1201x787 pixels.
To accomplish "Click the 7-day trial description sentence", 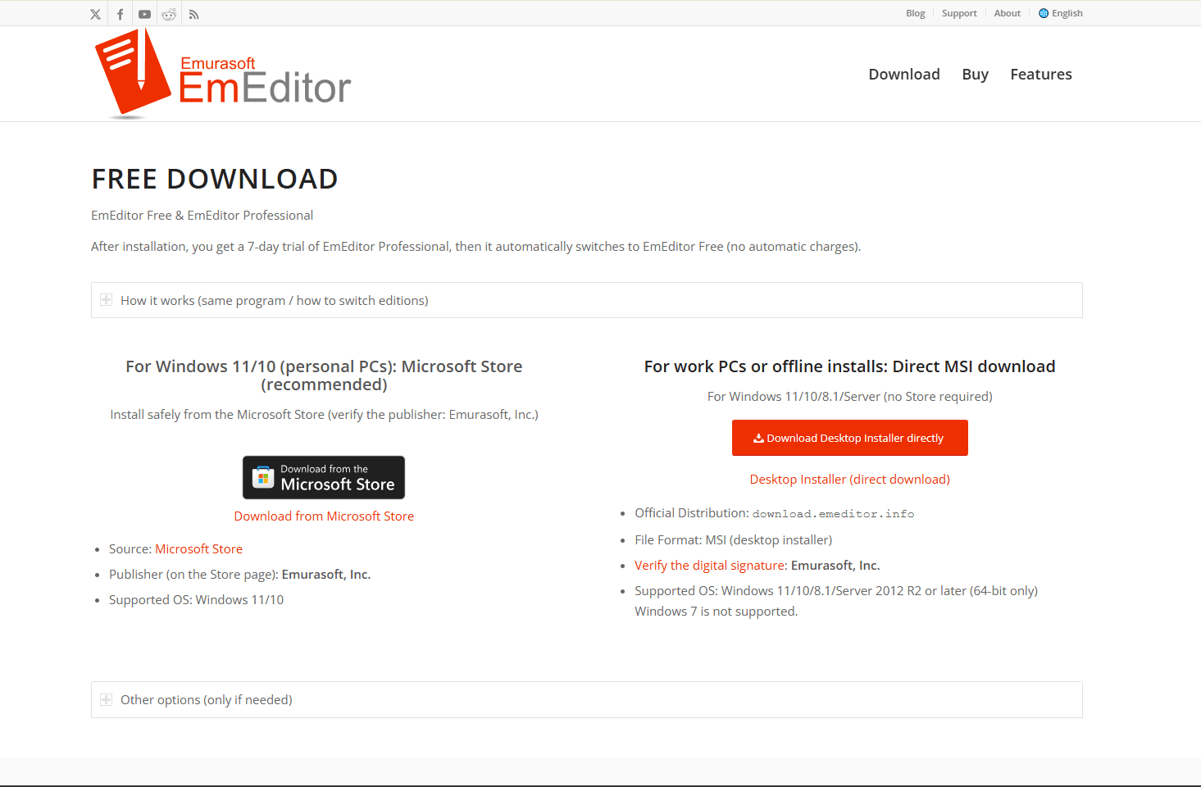I will 475,247.
